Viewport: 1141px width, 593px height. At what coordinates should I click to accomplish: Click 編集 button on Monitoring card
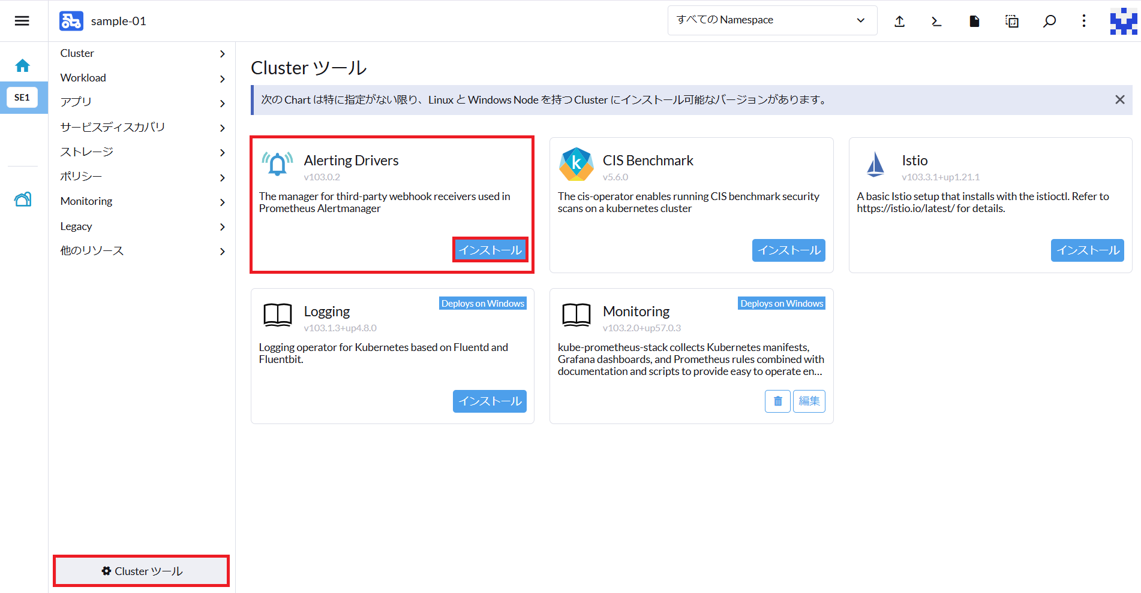(809, 401)
